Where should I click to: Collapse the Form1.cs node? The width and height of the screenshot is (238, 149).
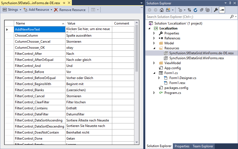click(154, 73)
